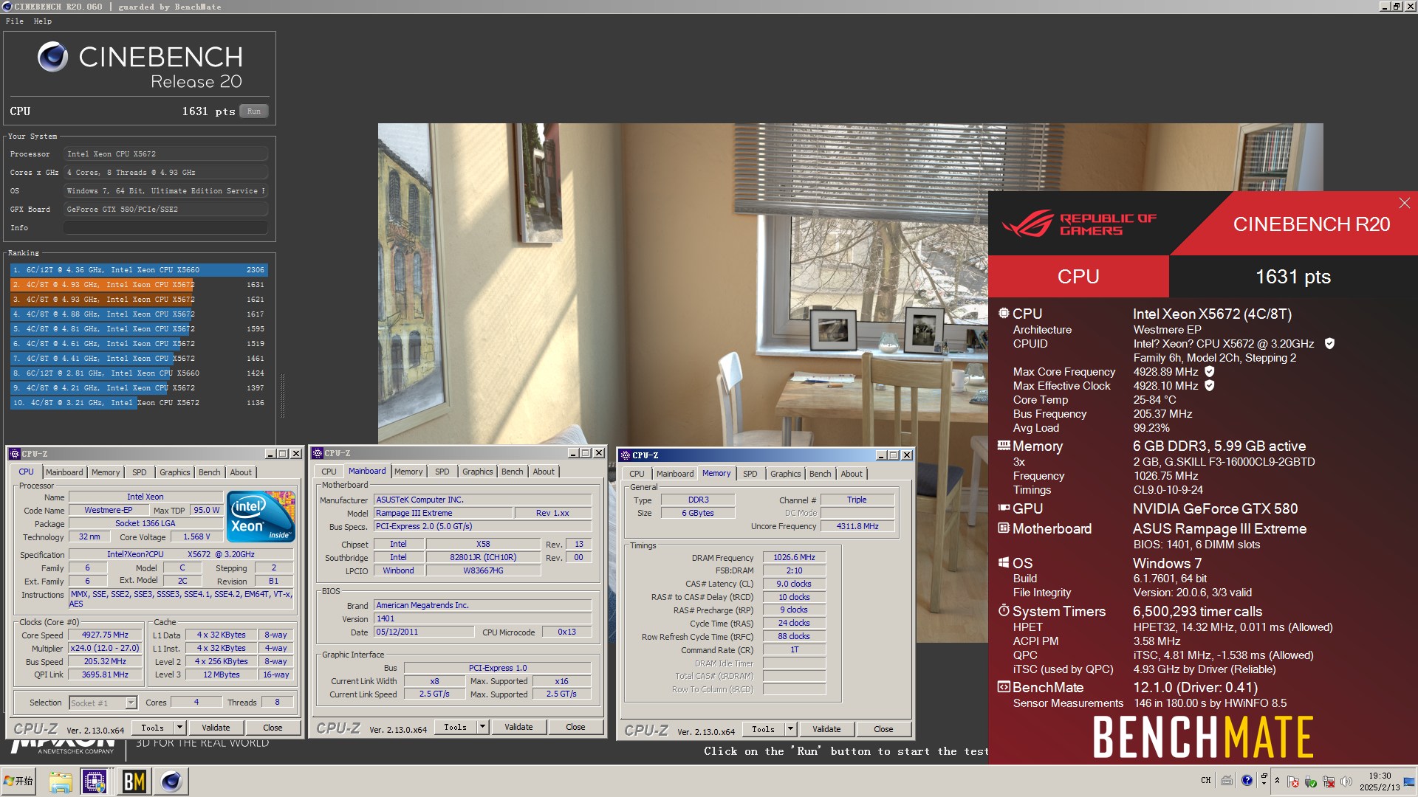The height and width of the screenshot is (797, 1418).
Task: Open Graphics tab in first CPU-Z window
Action: pos(175,472)
